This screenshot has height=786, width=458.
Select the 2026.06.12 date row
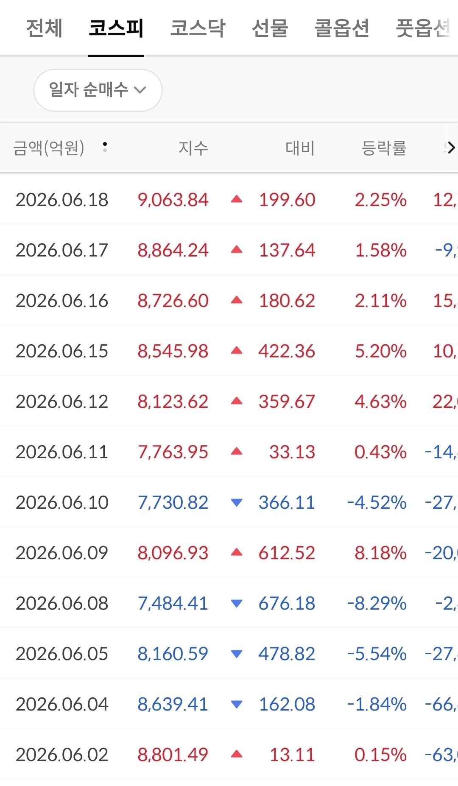click(x=229, y=401)
